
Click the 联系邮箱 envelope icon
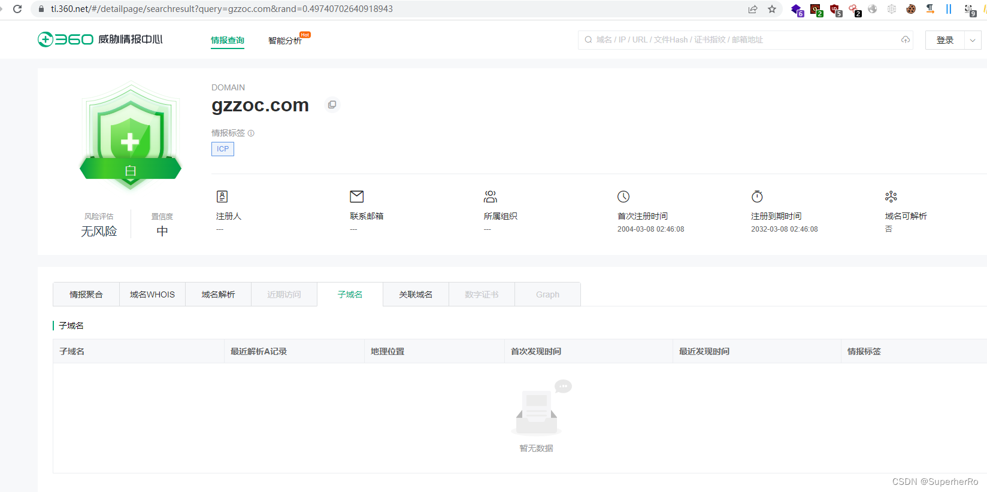(x=357, y=196)
